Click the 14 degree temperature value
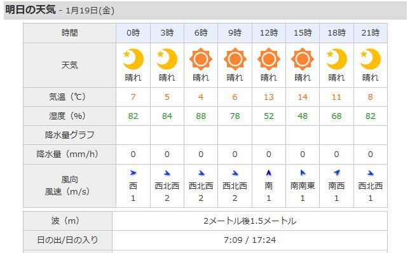 (303, 97)
